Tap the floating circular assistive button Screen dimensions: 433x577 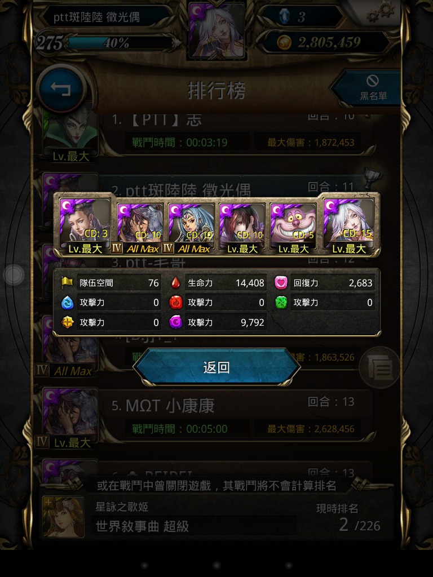coord(14,274)
